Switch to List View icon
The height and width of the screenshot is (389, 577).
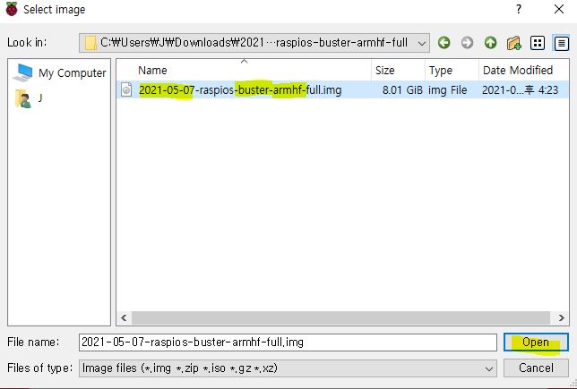538,43
